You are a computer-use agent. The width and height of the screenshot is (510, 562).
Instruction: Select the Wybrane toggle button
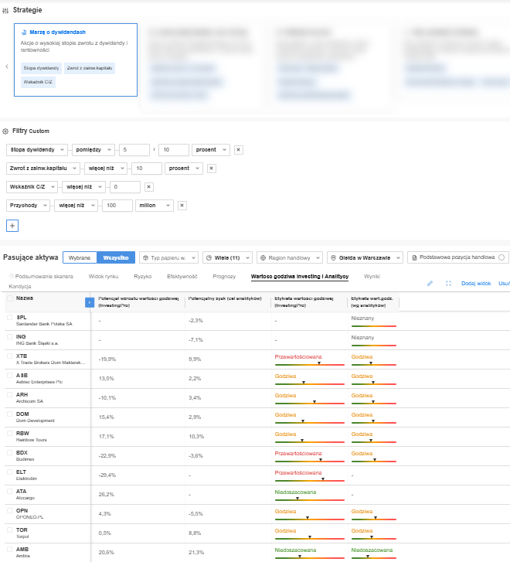[80, 257]
